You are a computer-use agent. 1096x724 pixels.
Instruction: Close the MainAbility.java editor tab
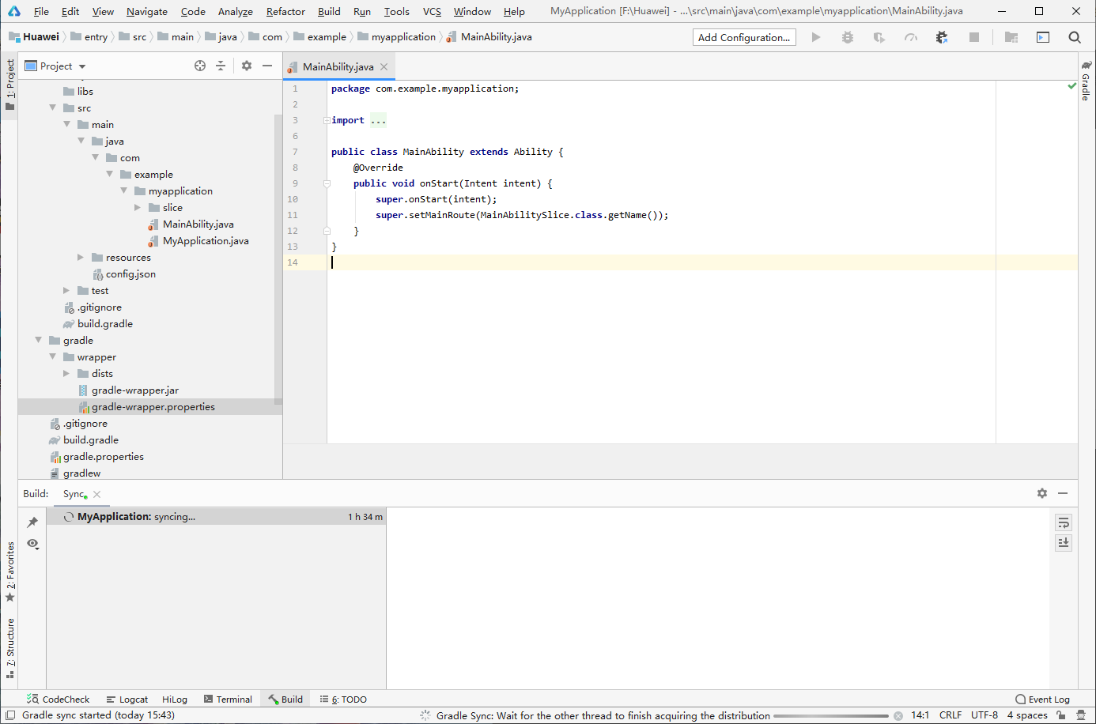point(384,67)
